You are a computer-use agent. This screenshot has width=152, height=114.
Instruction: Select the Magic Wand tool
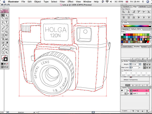[3, 18]
